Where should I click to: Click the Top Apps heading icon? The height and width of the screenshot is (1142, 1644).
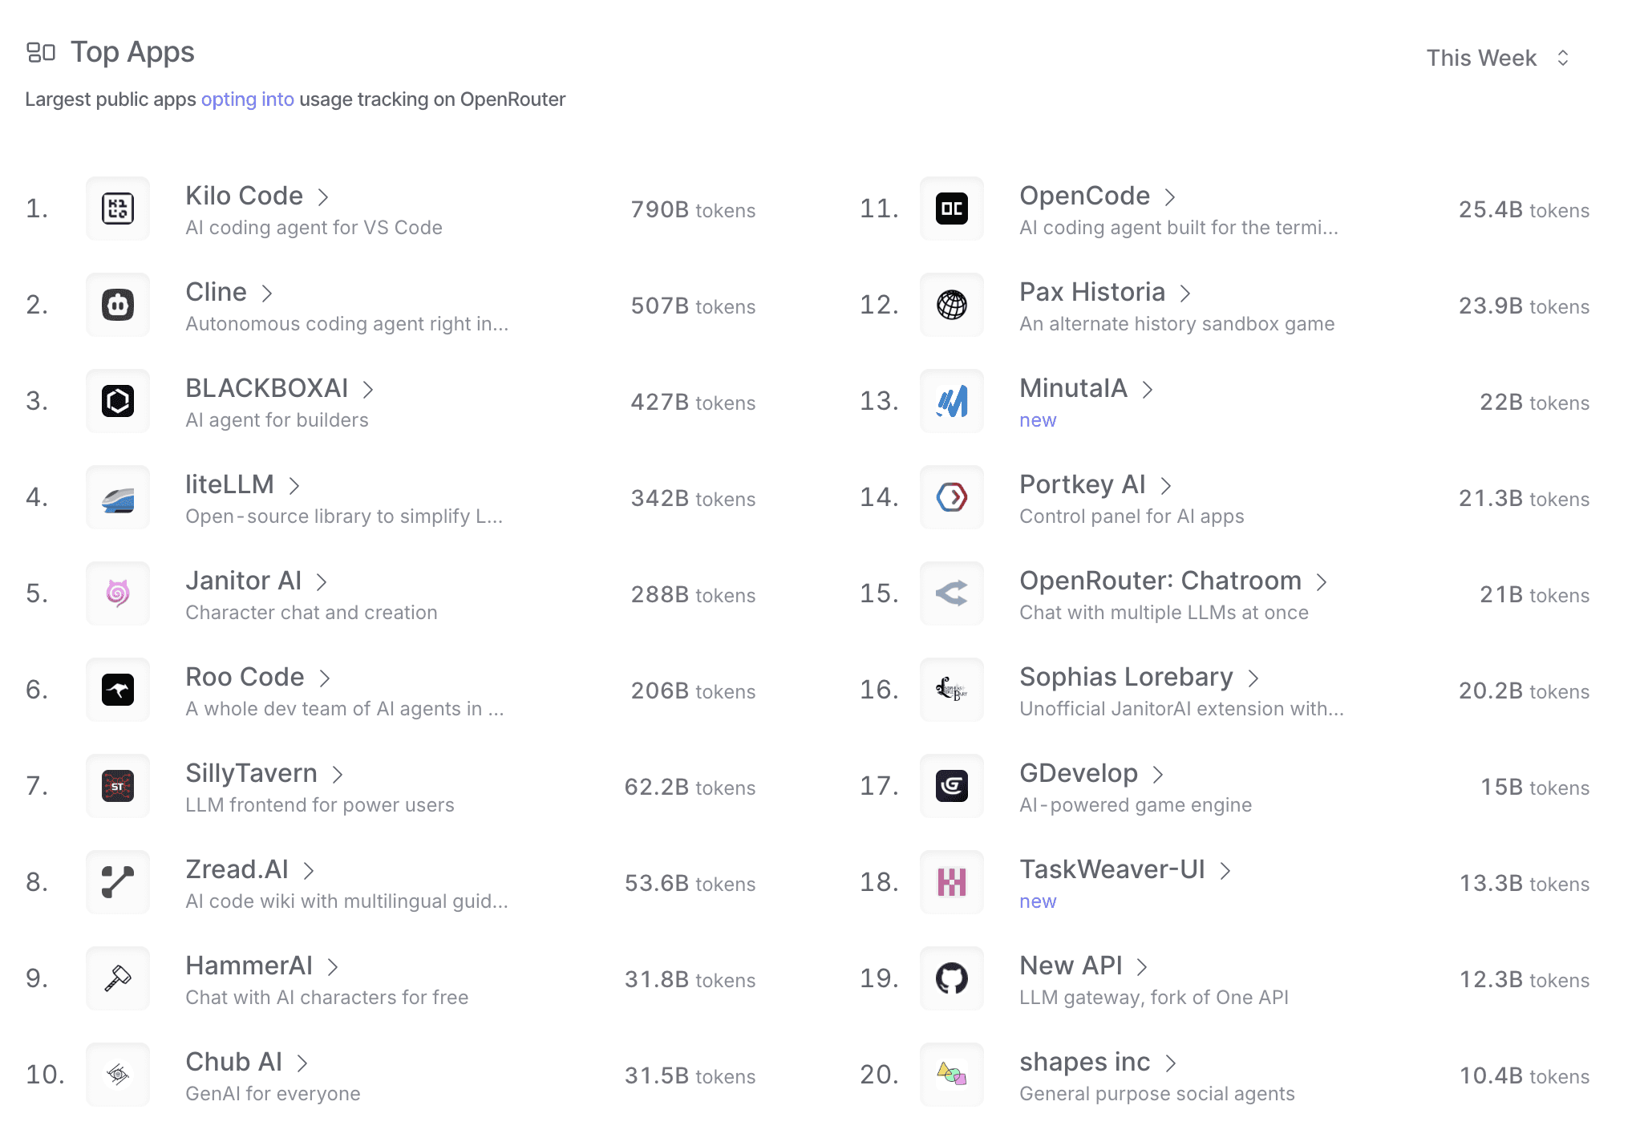coord(41,51)
